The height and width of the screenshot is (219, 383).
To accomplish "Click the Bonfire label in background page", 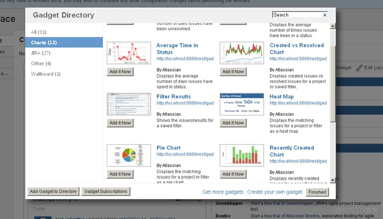I will (223, 216).
